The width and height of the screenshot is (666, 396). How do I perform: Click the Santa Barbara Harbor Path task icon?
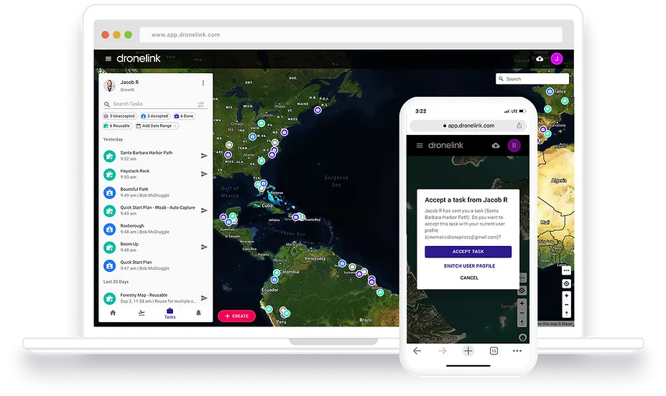point(110,156)
